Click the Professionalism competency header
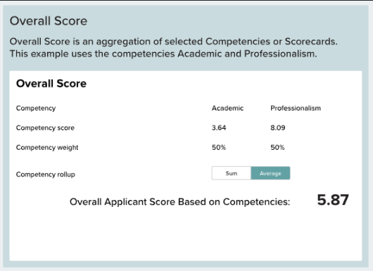Viewport: 373px width, 271px height. 296,108
